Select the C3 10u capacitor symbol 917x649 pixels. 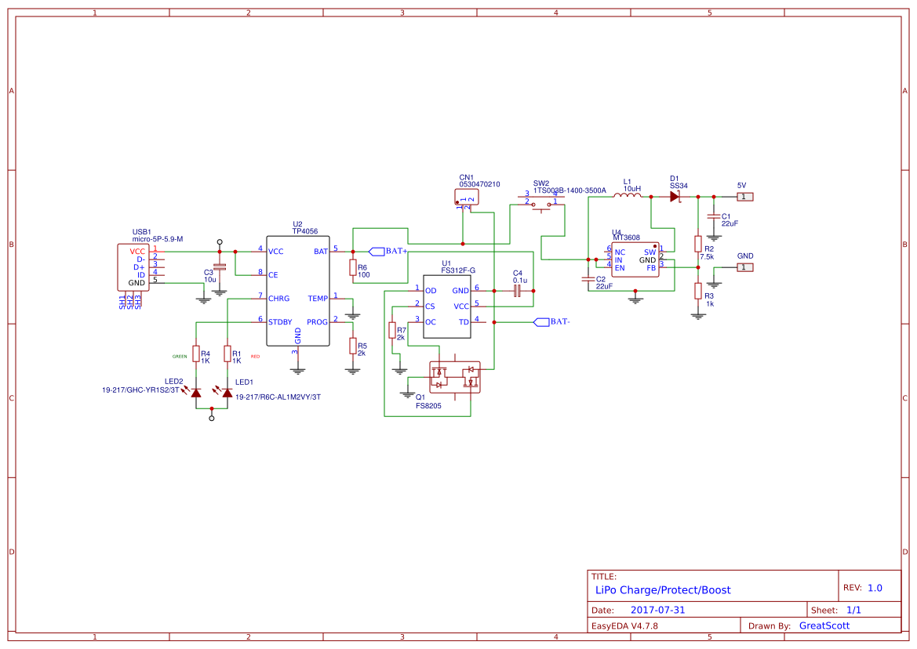click(220, 267)
